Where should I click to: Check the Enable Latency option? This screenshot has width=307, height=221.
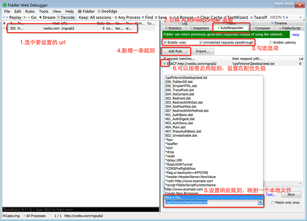(271, 42)
